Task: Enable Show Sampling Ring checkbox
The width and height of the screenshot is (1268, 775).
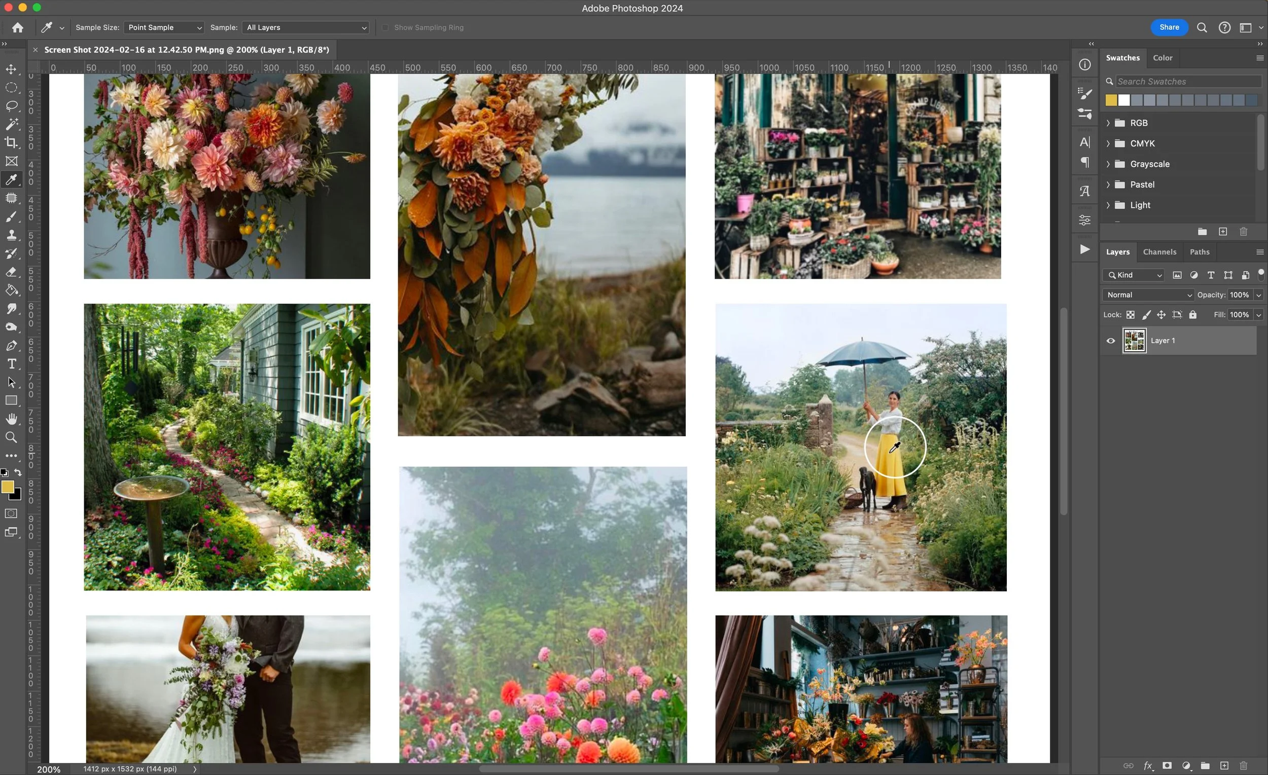Action: (x=385, y=28)
